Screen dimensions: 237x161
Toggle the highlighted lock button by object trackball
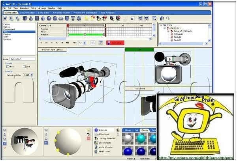click(x=5, y=143)
